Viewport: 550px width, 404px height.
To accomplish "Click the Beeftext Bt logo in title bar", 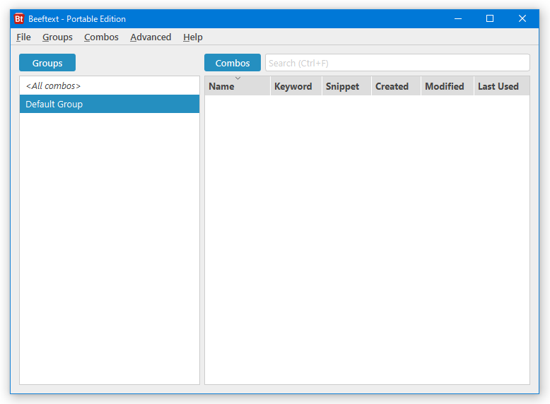I will coord(19,18).
